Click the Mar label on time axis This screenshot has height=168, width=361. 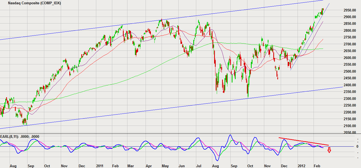coord(131,166)
